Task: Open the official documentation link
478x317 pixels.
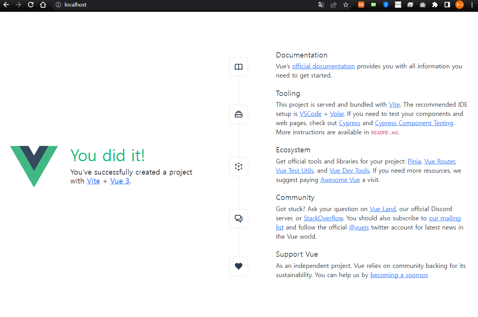Action: (324, 66)
